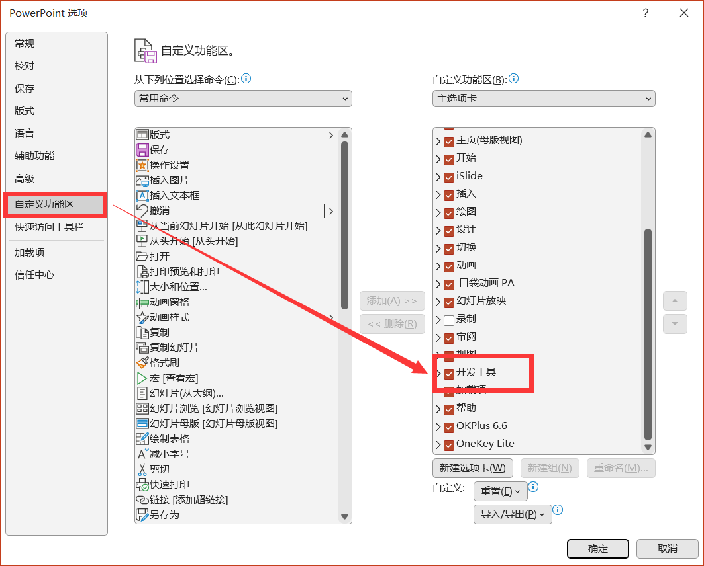Image resolution: width=704 pixels, height=566 pixels.
Task: Open the 主选项卡 ribbon dropdown
Action: 543,99
